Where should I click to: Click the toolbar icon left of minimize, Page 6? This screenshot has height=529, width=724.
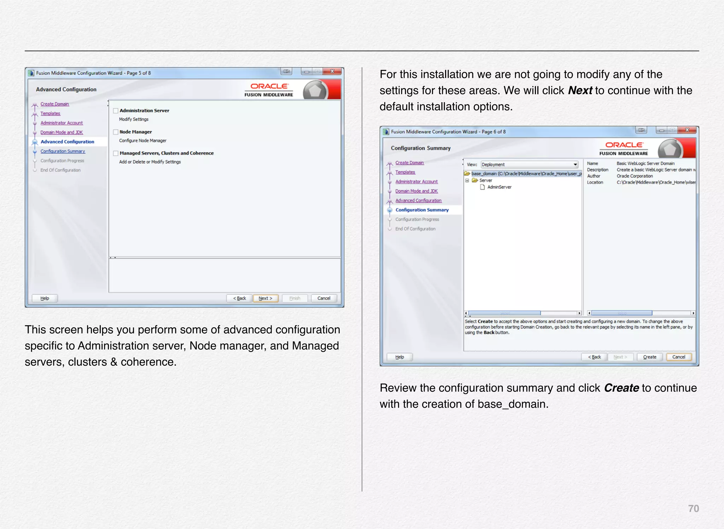(x=641, y=130)
